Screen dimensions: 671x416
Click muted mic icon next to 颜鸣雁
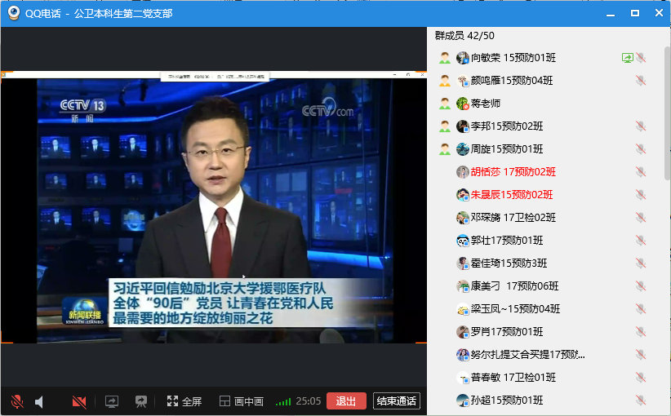click(641, 81)
